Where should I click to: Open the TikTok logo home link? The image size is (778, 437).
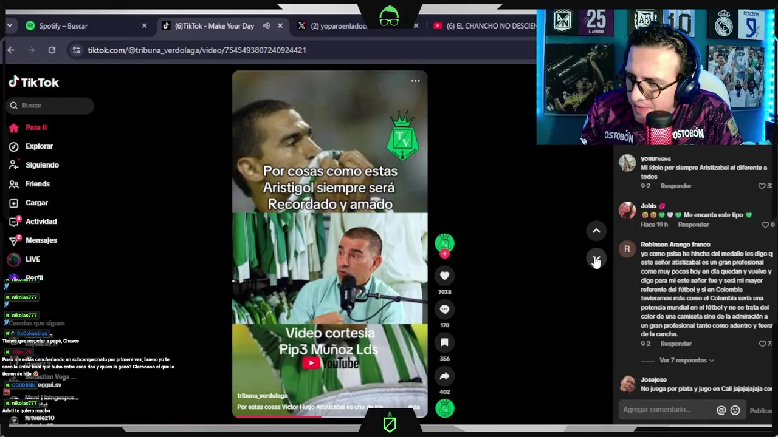[x=33, y=82]
